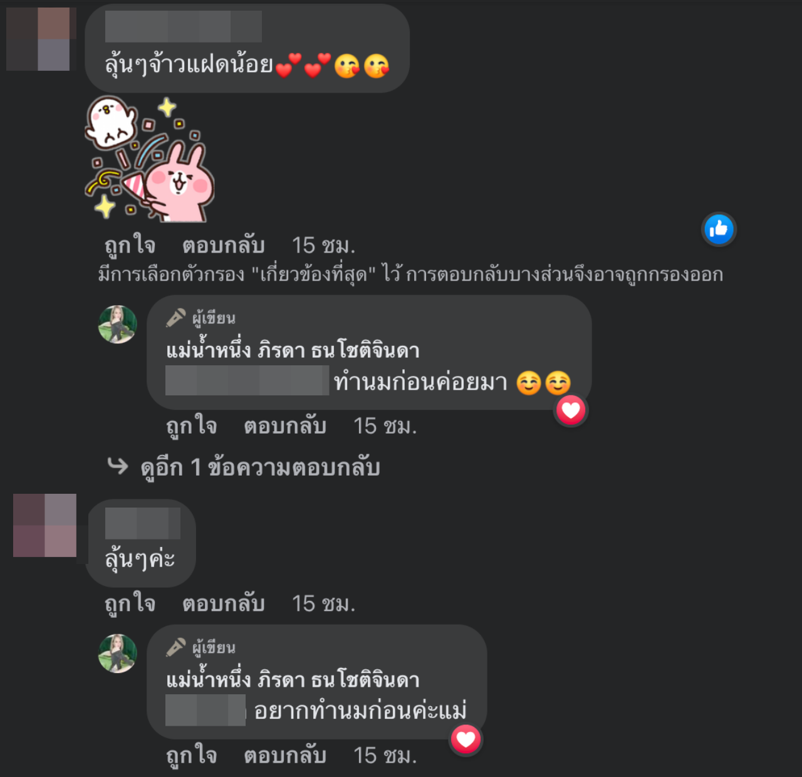Expand ดูอีก 1 ข้อความตอบกลับ replies
The width and height of the screenshot is (802, 777).
(260, 467)
